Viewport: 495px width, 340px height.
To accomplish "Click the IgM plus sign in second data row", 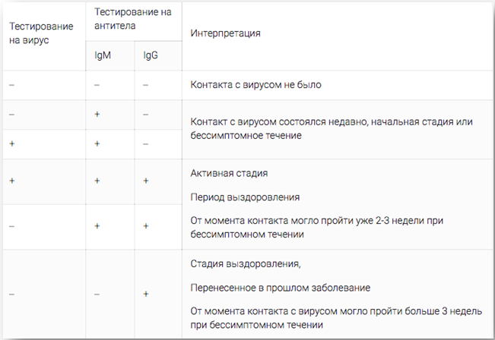I will point(97,114).
